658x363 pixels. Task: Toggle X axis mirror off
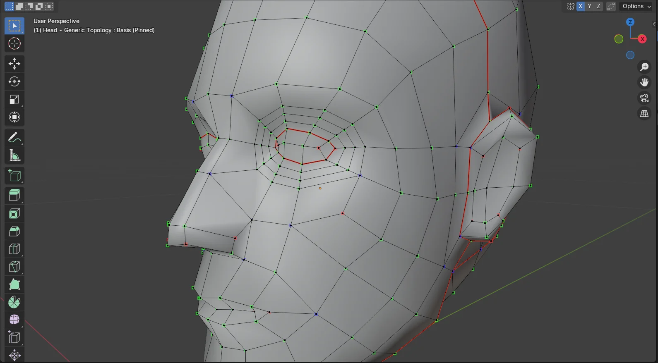point(581,6)
